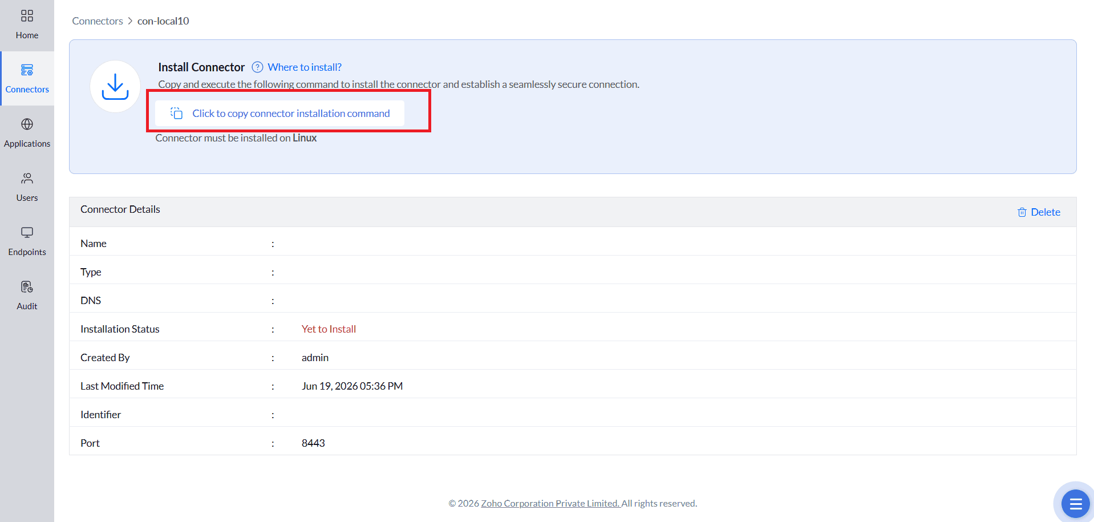Click the large download connector icon
The width and height of the screenshot is (1094, 522).
(x=115, y=87)
